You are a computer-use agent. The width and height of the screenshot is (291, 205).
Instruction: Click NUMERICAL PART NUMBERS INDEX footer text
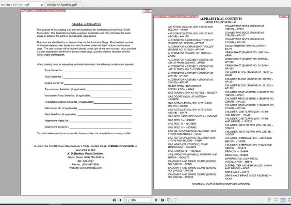point(221,184)
